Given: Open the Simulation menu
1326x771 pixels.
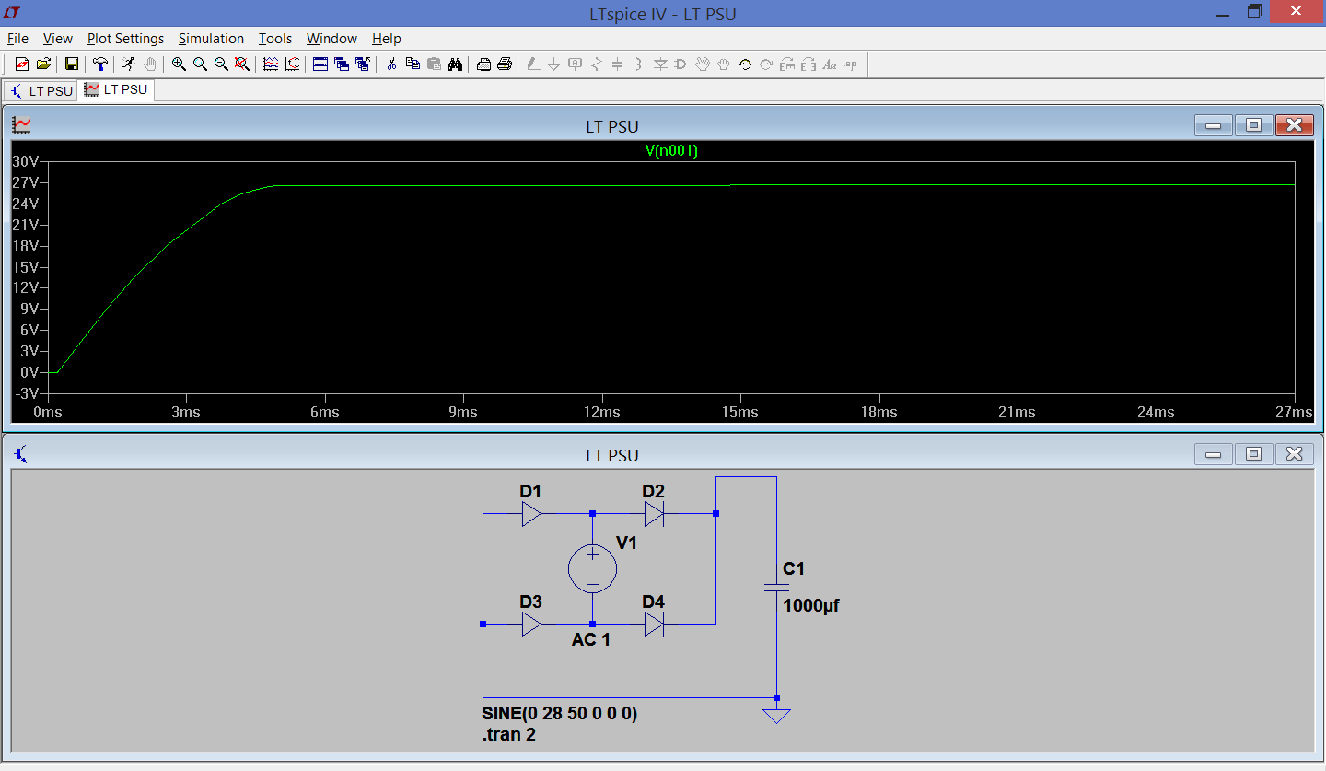Looking at the screenshot, I should [211, 39].
